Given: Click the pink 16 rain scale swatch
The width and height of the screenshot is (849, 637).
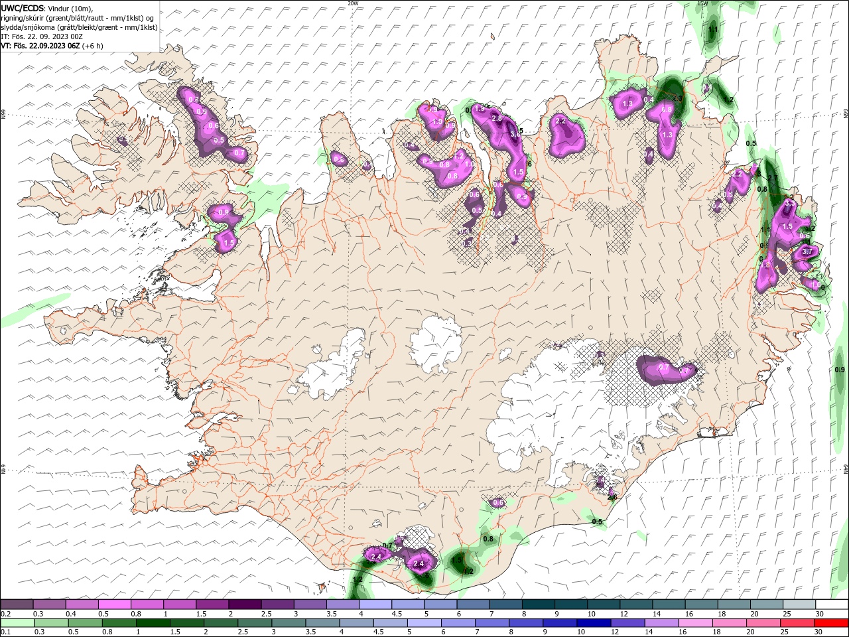Looking at the screenshot, I should coord(696,623).
